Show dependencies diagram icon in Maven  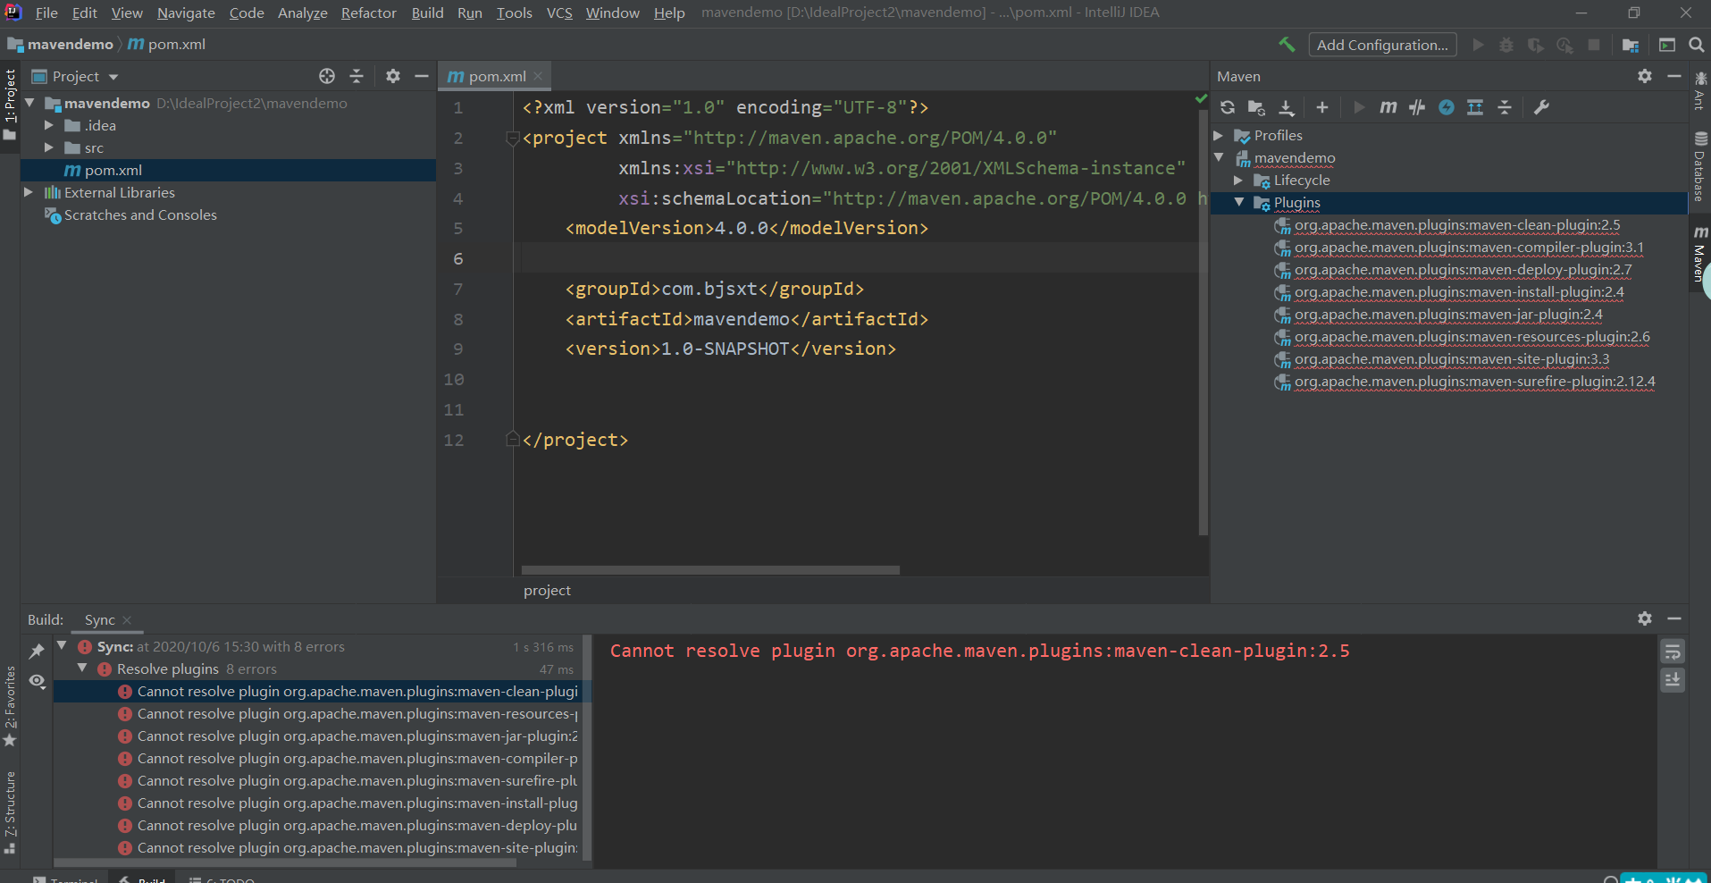pos(1475,107)
